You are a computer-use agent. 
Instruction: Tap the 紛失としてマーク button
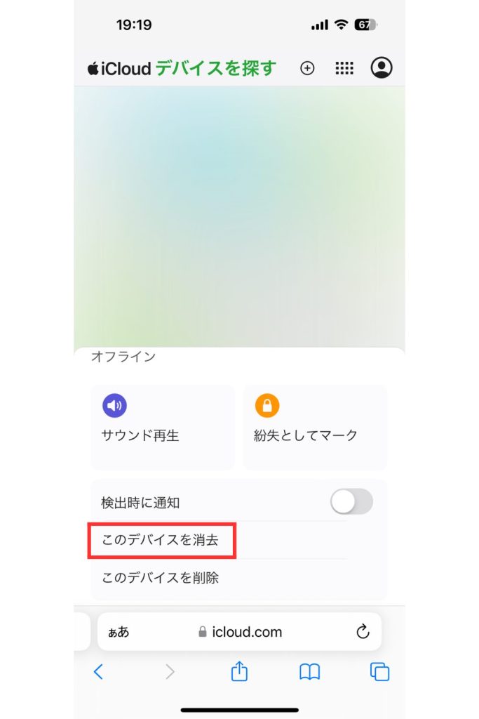315,428
